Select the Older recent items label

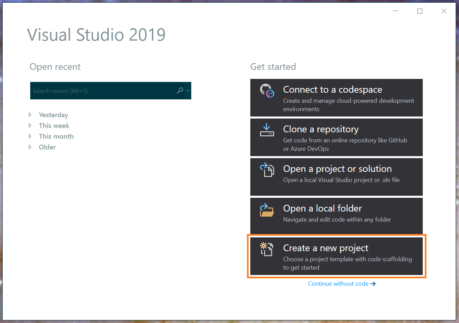(47, 147)
